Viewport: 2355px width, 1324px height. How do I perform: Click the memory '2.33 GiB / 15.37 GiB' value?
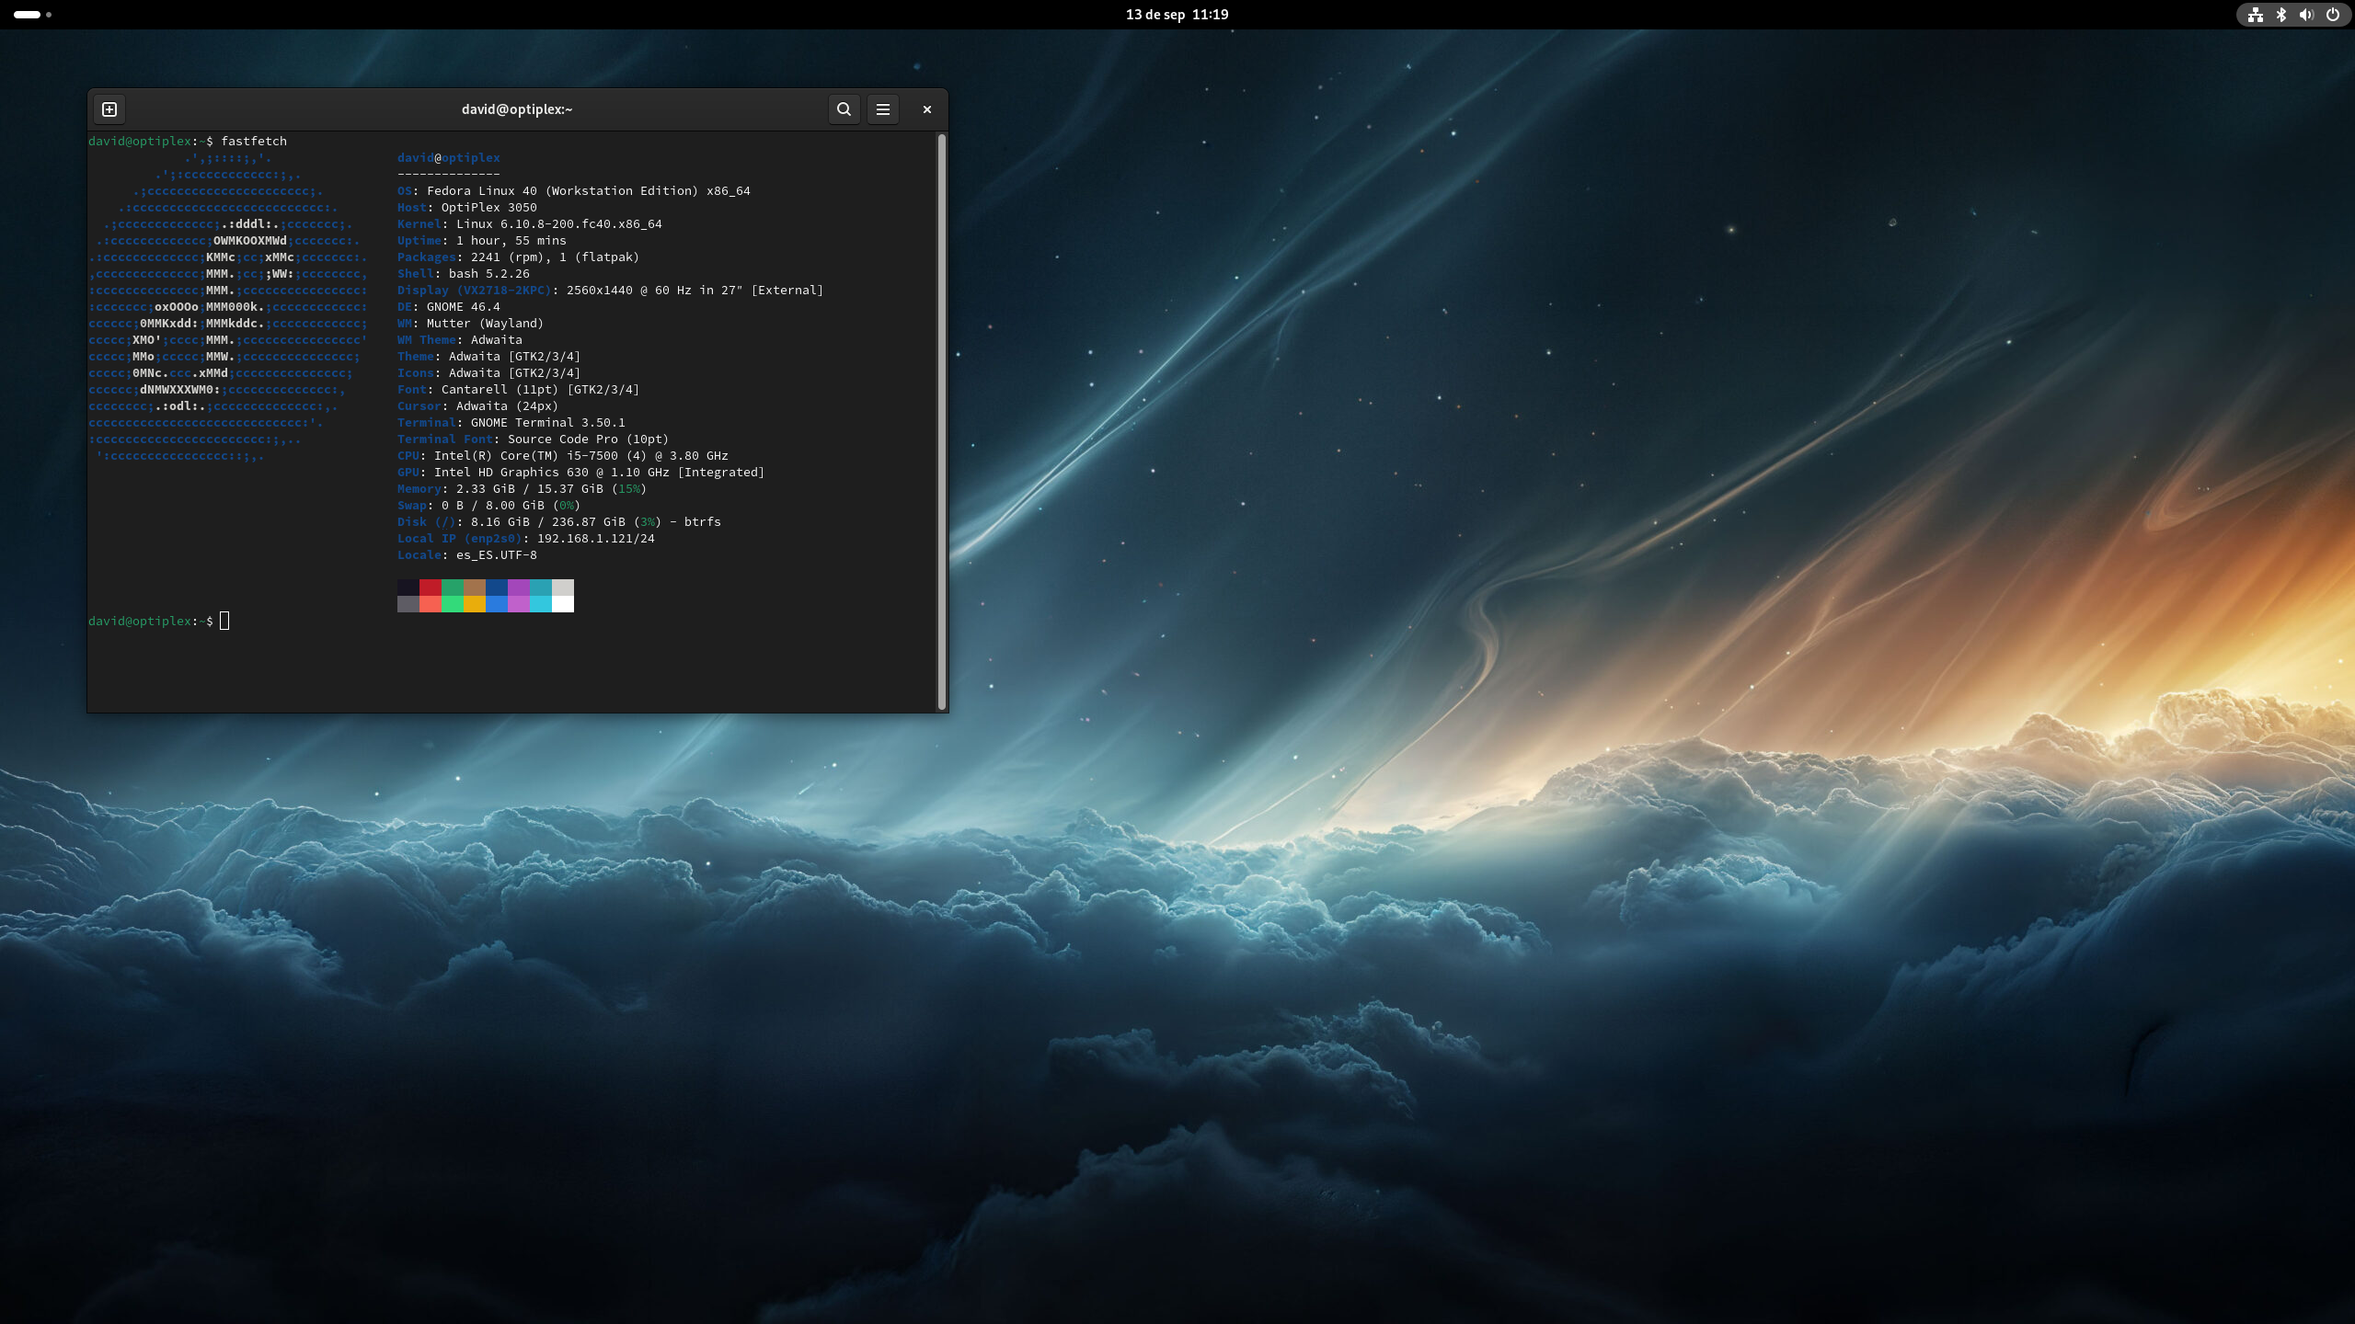(530, 489)
